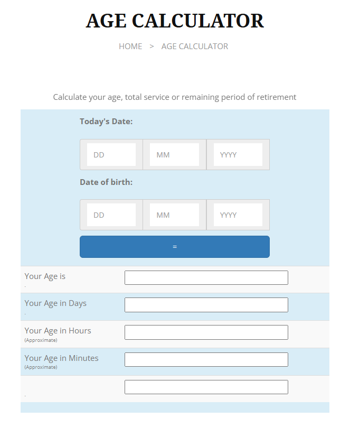Image resolution: width=350 pixels, height=437 pixels.
Task: Click the Your Age in Hours label
Action: (x=58, y=331)
